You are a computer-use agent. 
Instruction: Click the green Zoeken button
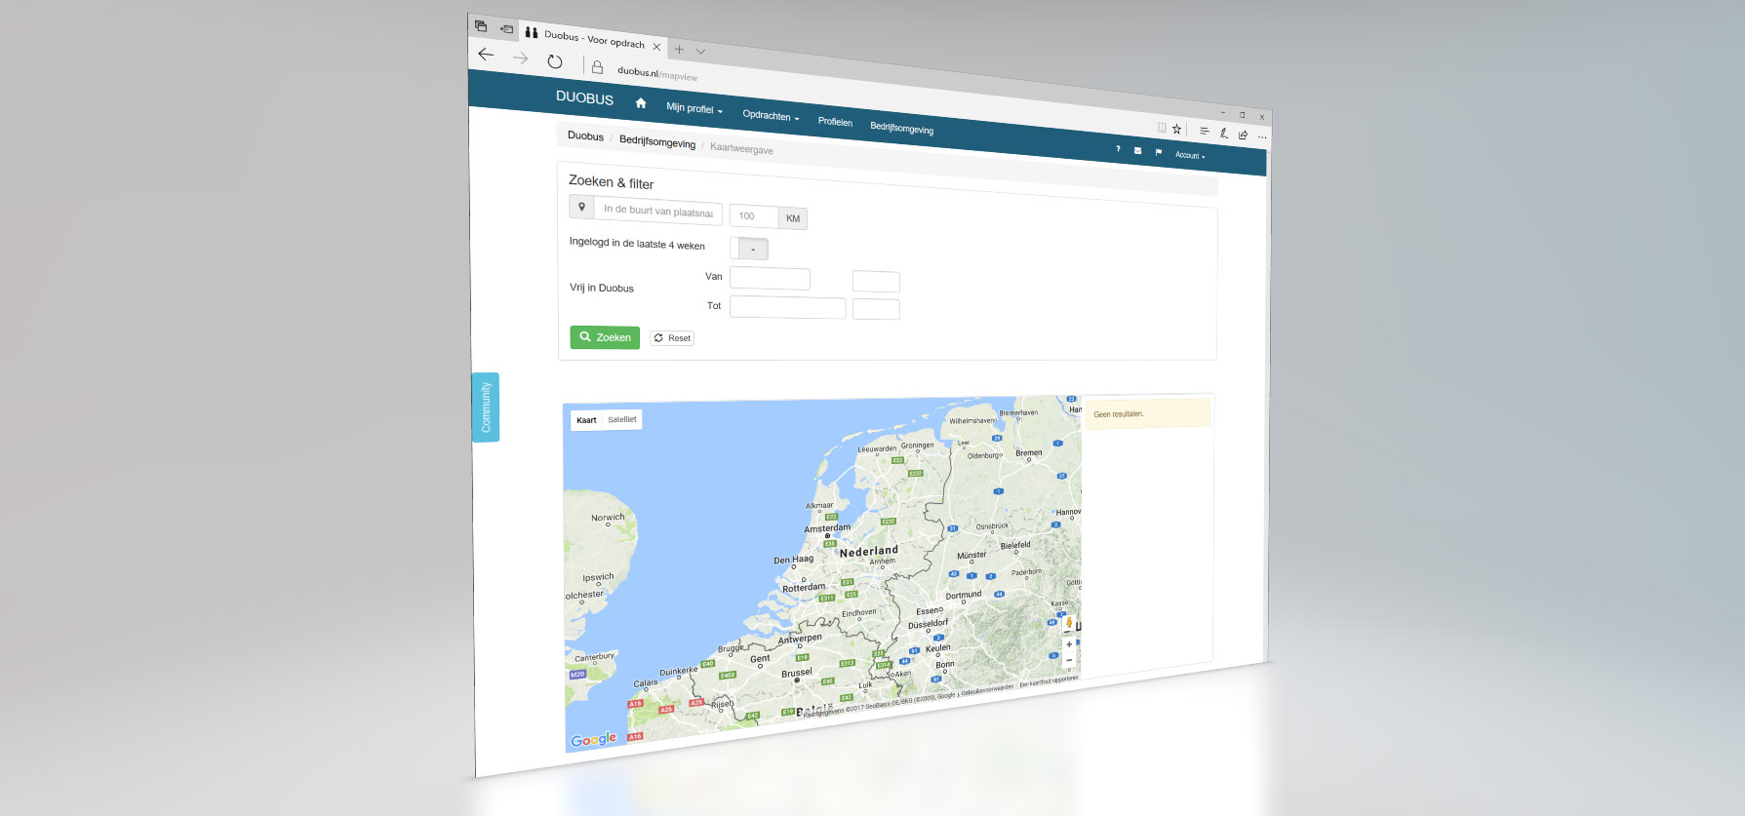605,337
